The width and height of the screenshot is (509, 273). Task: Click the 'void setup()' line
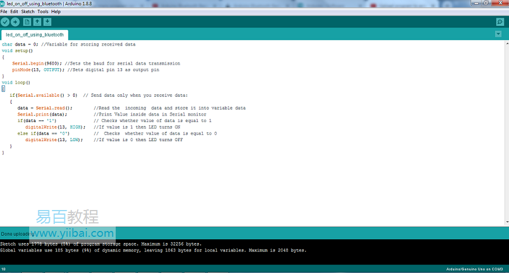point(17,51)
